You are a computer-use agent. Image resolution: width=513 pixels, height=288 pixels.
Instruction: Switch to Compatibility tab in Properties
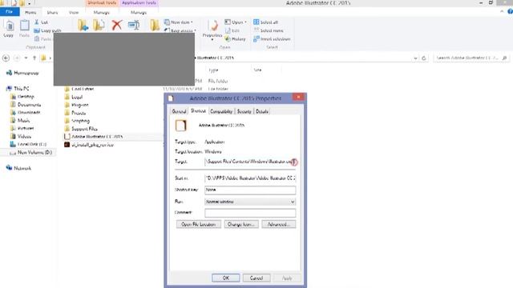coord(221,111)
